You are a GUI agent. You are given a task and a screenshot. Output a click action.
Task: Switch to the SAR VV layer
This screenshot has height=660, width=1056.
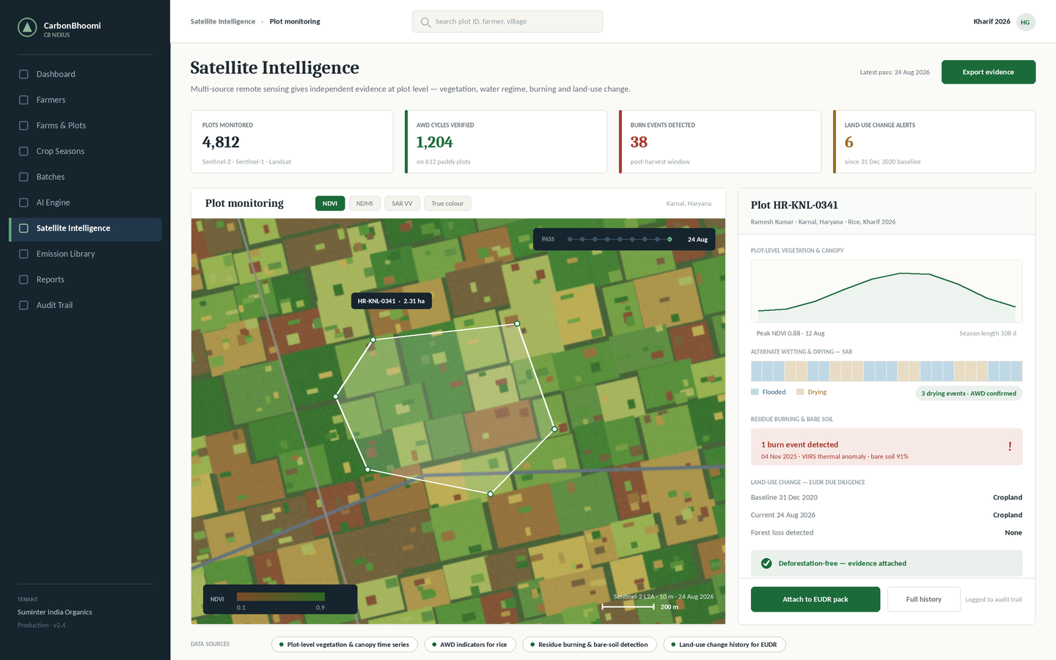(402, 203)
